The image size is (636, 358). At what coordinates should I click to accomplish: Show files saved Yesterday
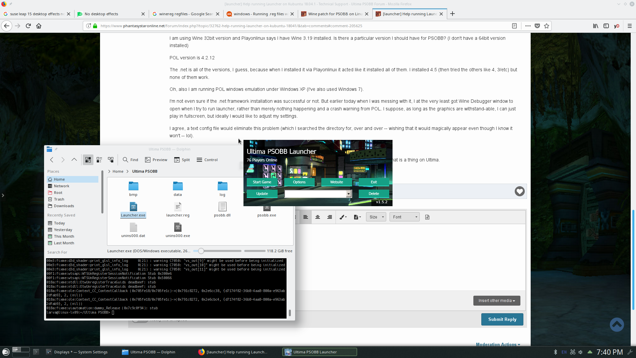(x=73, y=230)
